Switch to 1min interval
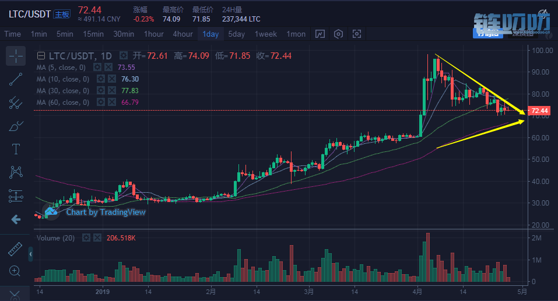This screenshot has height=301, width=558. point(39,34)
